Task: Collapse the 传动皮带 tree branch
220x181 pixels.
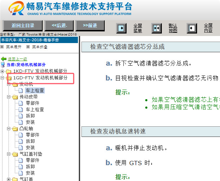Action: point(9,97)
